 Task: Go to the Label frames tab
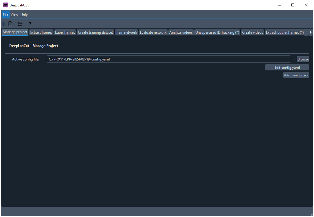(65, 32)
